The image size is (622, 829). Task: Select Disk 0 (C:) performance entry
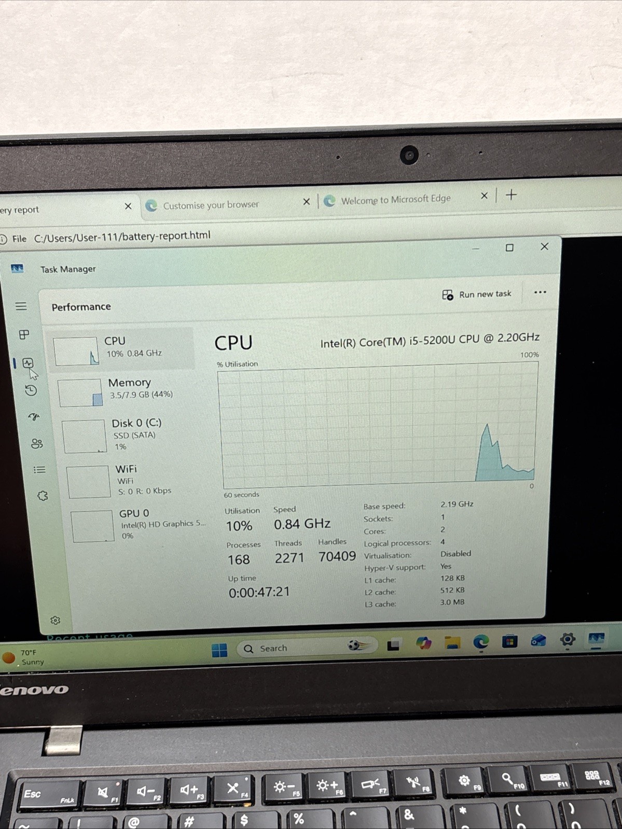click(x=128, y=434)
